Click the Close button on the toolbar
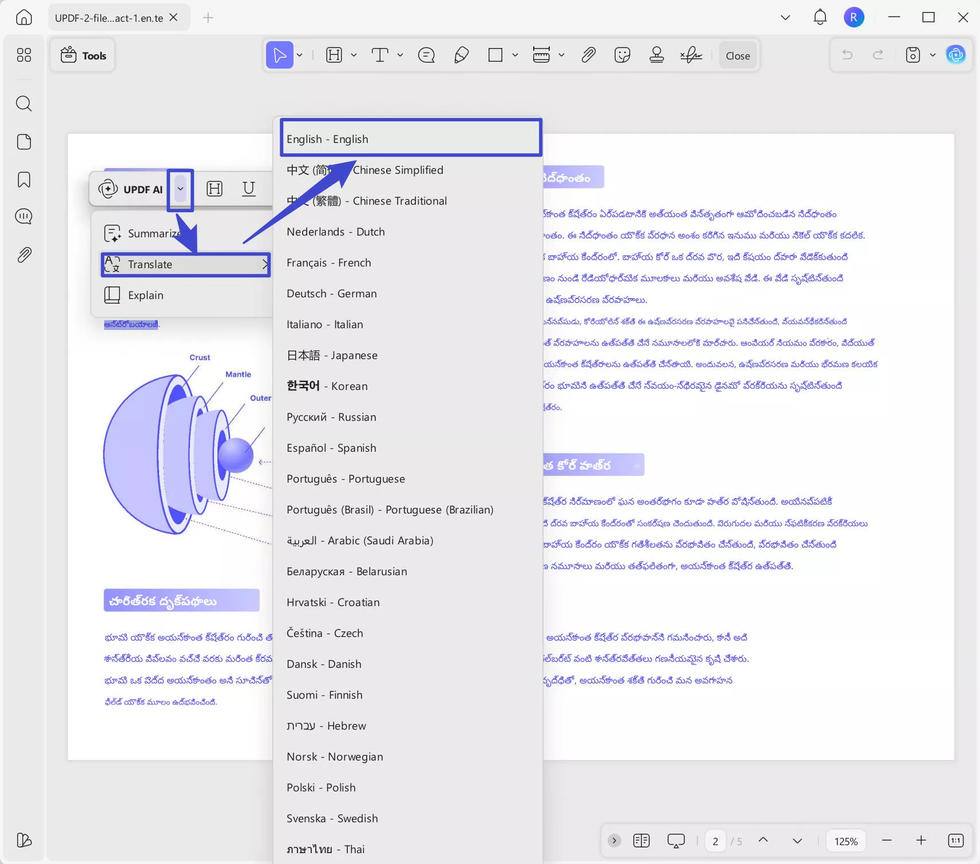This screenshot has width=980, height=864. tap(737, 55)
